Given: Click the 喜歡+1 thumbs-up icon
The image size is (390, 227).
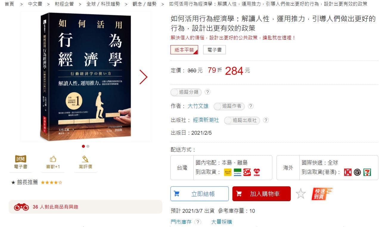Looking at the screenshot, I should pyautogui.click(x=53, y=159).
